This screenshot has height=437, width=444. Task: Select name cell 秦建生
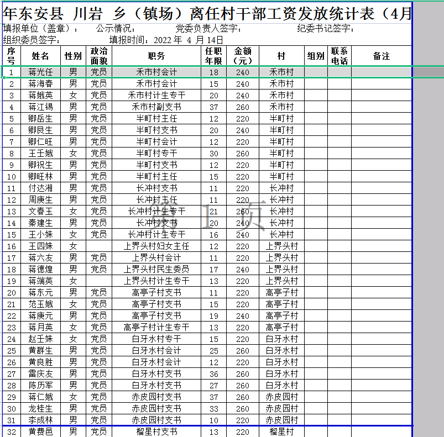coord(40,223)
